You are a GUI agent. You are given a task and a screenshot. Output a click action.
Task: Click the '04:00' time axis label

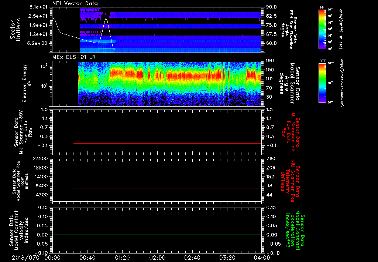262,258
